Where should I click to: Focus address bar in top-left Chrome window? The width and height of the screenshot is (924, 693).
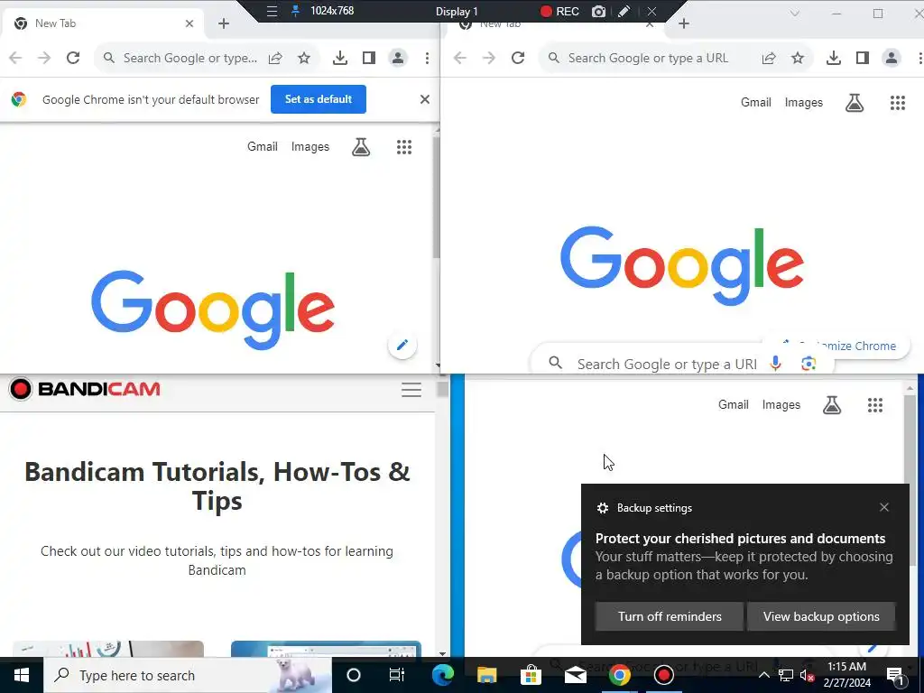pos(189,58)
